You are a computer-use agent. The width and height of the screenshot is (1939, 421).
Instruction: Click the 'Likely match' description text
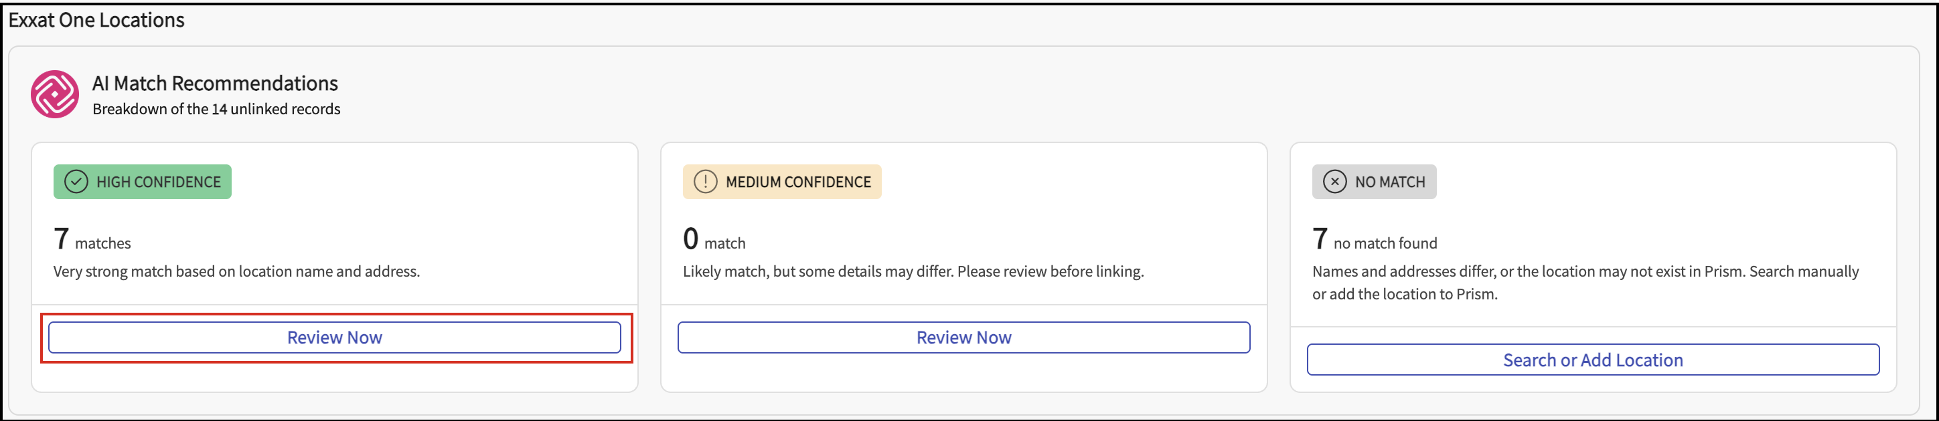913,271
